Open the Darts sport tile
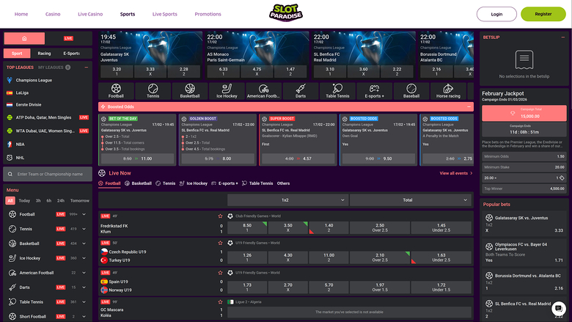Screen dimensions: 572x322 pyautogui.click(x=300, y=91)
